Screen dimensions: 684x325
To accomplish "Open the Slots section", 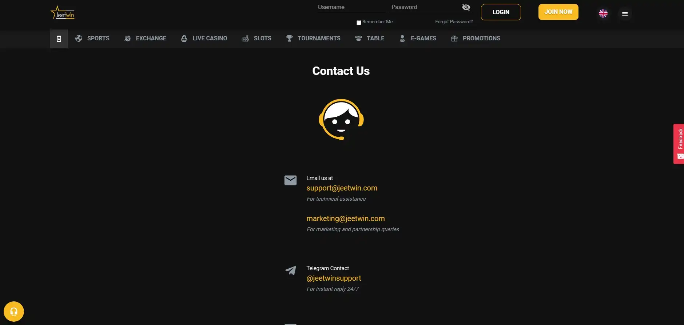I will click(x=256, y=39).
